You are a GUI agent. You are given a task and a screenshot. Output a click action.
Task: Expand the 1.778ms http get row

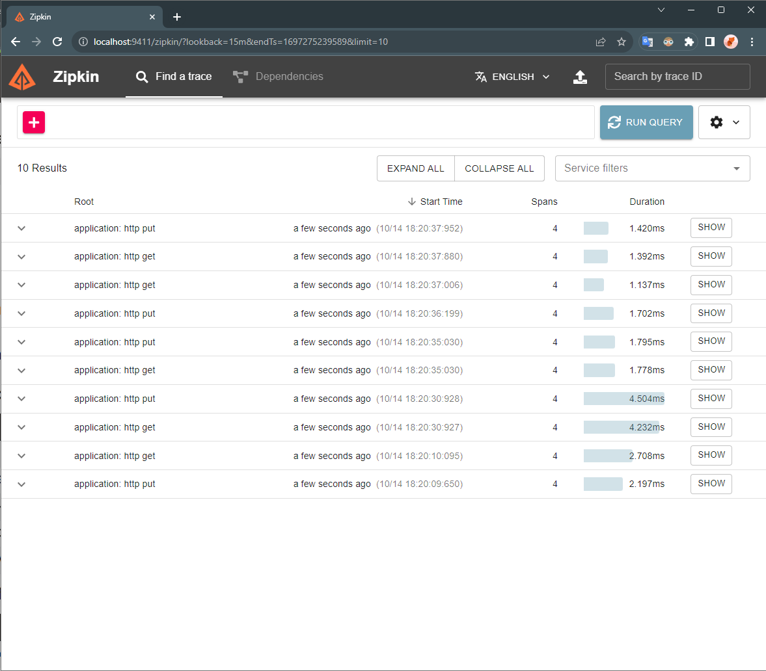tap(21, 371)
